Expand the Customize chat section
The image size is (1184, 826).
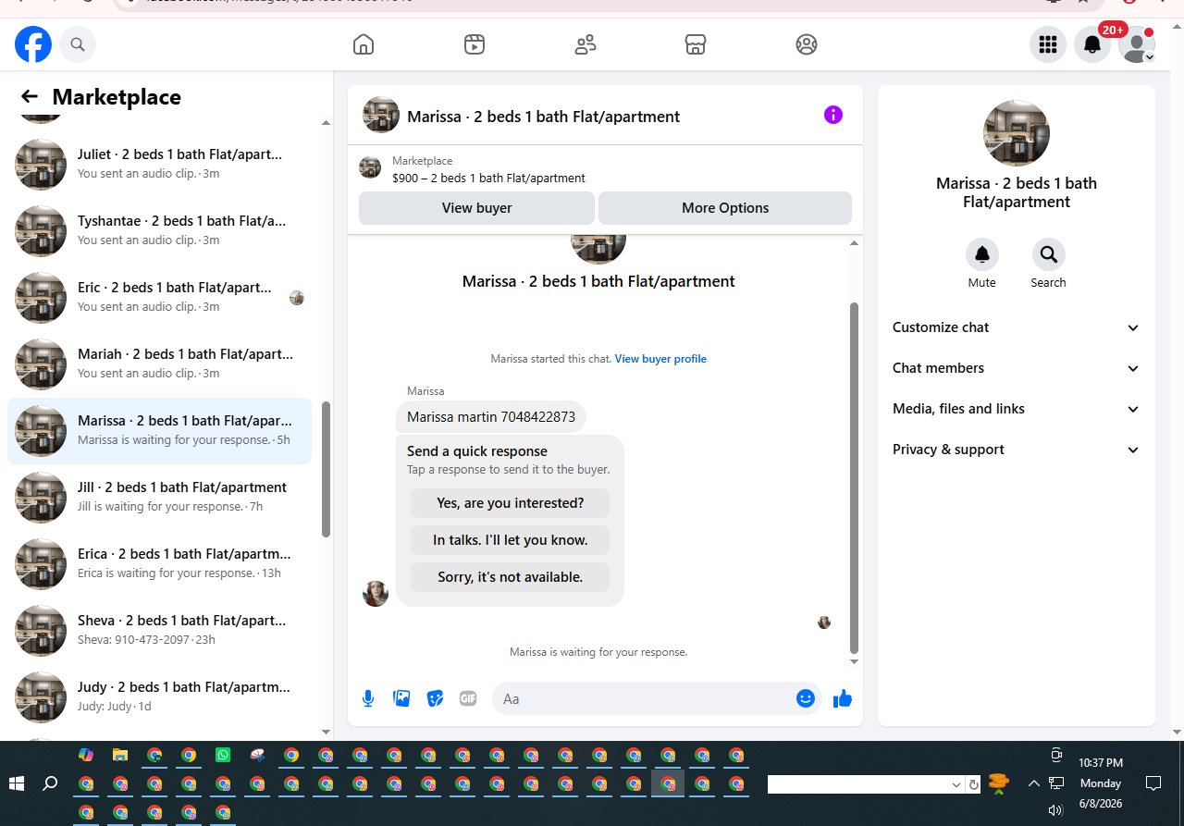[x=1017, y=327]
